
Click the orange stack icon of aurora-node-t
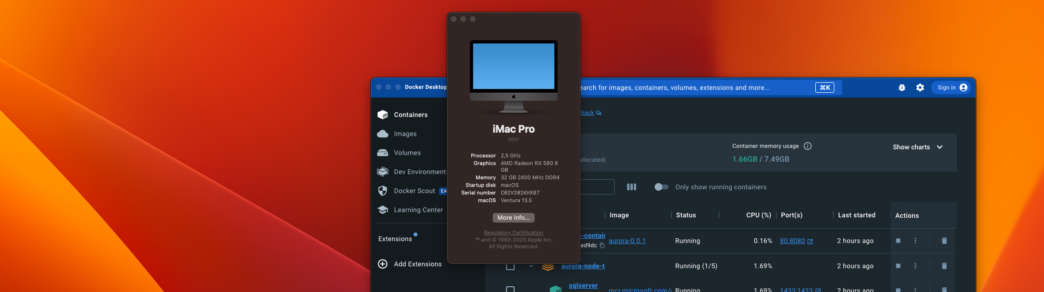pyautogui.click(x=548, y=267)
